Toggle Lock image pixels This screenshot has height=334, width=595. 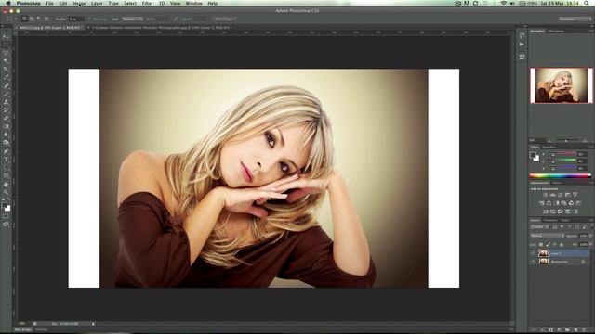coord(548,245)
